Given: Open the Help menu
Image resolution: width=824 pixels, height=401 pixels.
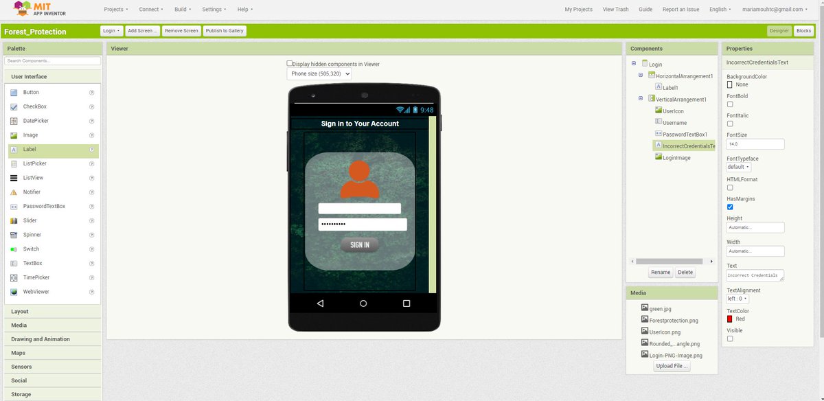Looking at the screenshot, I should point(245,10).
